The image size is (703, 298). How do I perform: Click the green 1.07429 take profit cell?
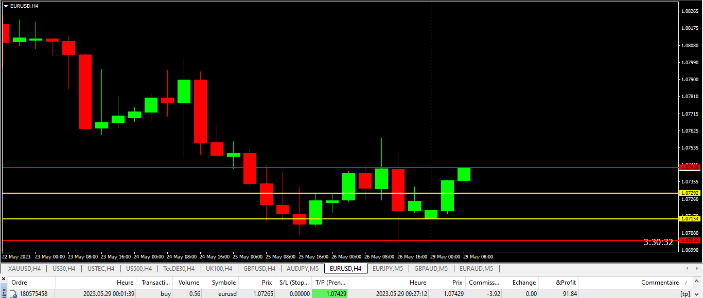(x=330, y=294)
